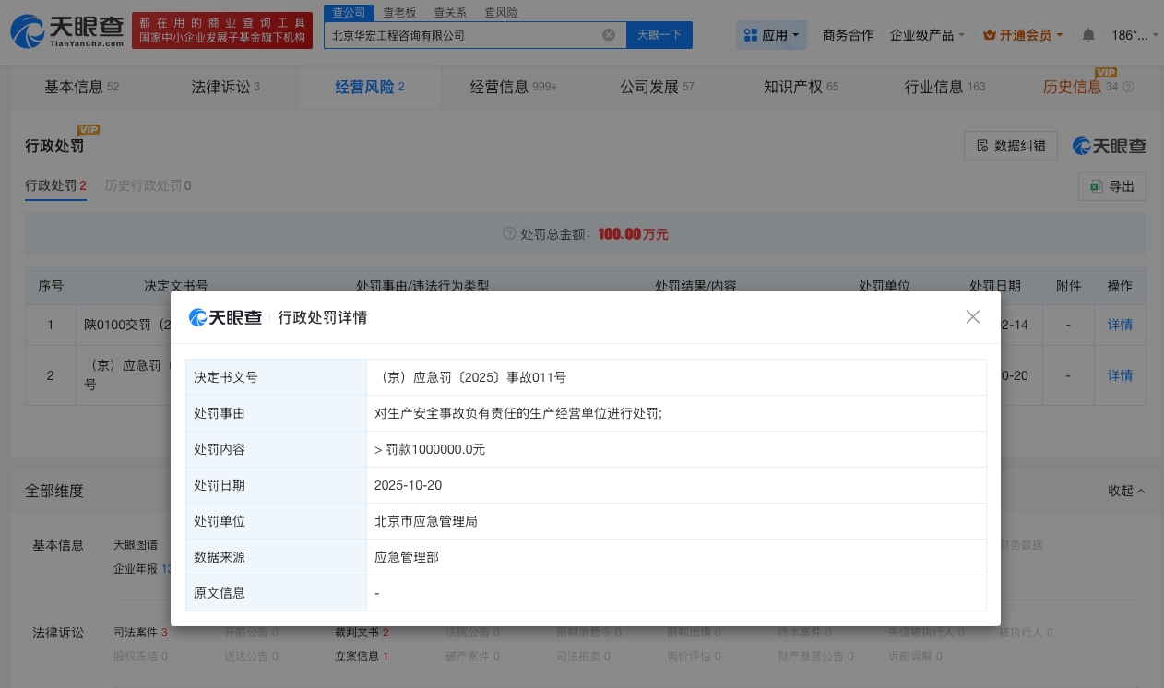Select the 查公司 search tab
Image resolution: width=1164 pixels, height=688 pixels.
tap(349, 12)
